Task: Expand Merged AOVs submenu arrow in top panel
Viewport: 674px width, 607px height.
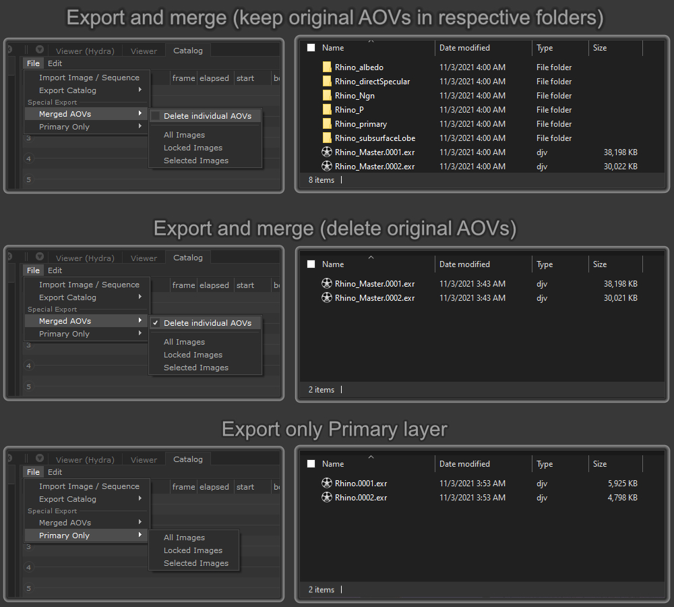Action: (x=140, y=113)
